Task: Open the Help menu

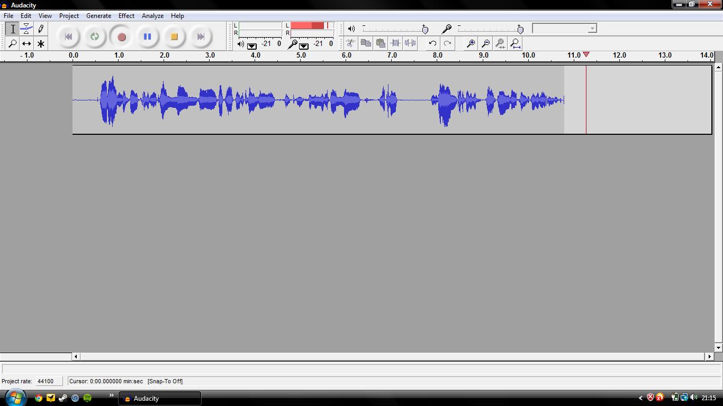Action: click(x=177, y=16)
